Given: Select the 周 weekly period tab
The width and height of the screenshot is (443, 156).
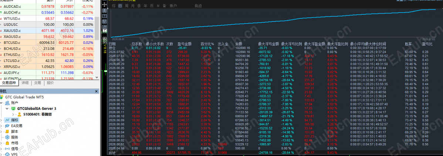Looking at the screenshot, I should point(126,6).
